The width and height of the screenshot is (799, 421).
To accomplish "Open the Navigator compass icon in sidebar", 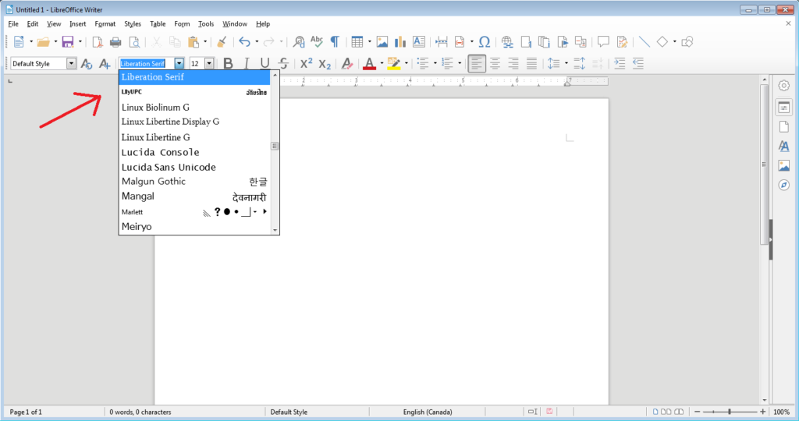I will [784, 185].
